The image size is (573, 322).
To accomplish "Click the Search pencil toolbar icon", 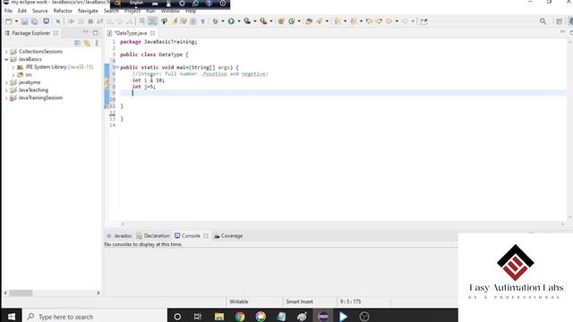I will pyautogui.click(x=320, y=21).
